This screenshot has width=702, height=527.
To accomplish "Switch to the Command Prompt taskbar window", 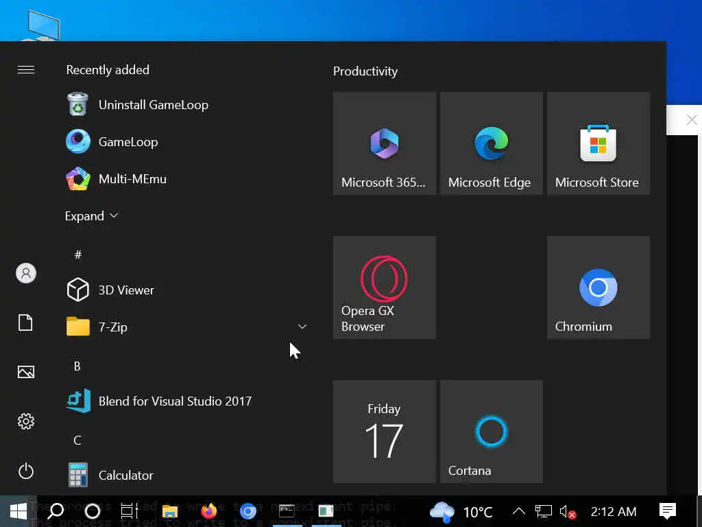I will point(287,511).
